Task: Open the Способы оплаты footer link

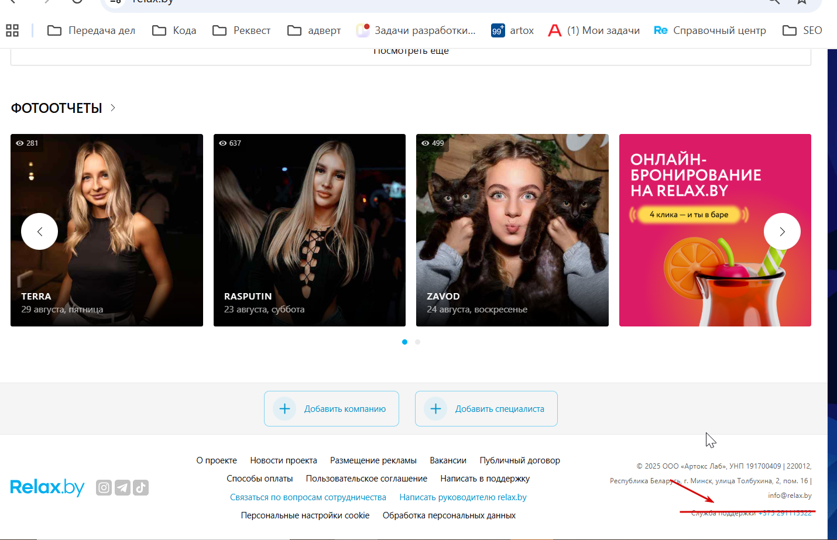Action: [260, 479]
